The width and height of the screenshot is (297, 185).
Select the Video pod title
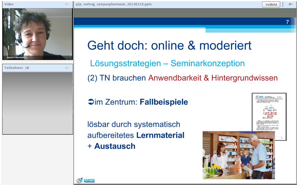tap(9, 4)
